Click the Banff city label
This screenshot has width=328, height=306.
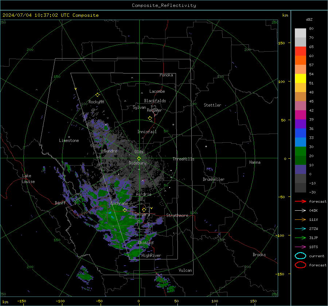click(x=60, y=203)
